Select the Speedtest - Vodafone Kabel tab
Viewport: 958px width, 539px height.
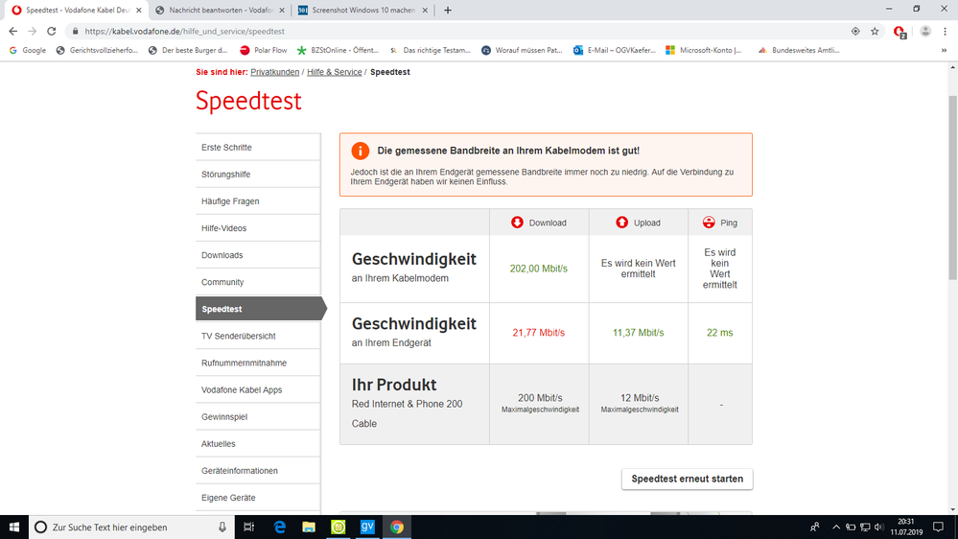(77, 10)
